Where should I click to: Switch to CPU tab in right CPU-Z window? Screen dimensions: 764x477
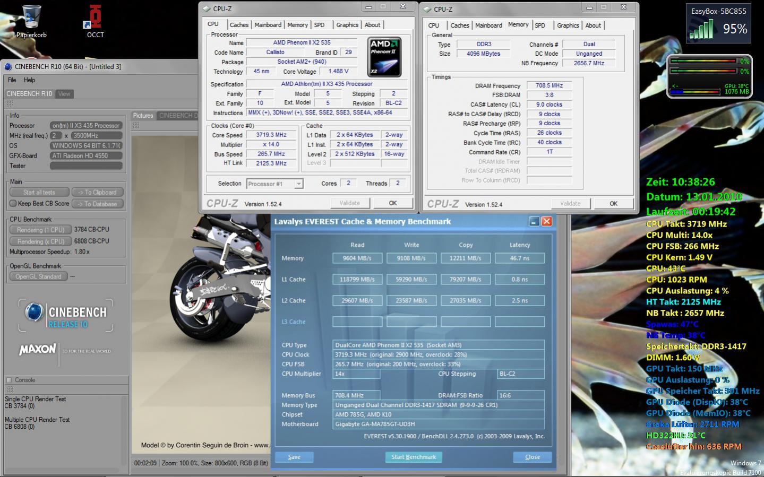click(434, 25)
